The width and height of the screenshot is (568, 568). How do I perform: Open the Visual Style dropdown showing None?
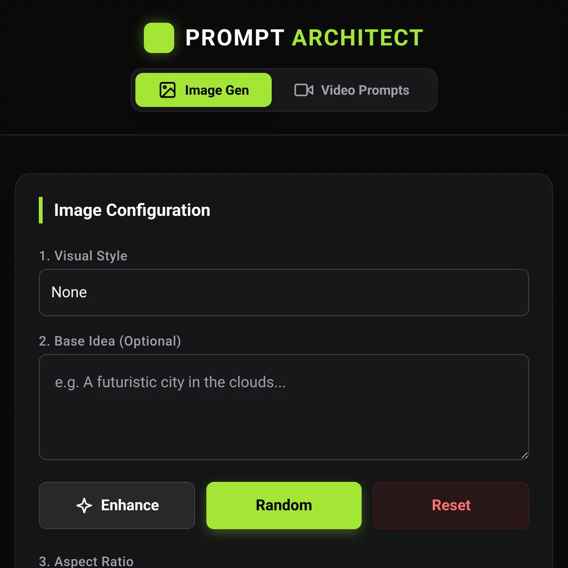(284, 293)
